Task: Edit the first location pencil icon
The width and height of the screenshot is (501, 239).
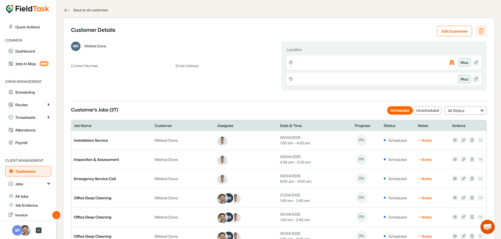Action: [x=476, y=63]
